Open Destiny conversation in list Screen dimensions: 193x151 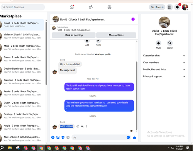coord(22,116)
